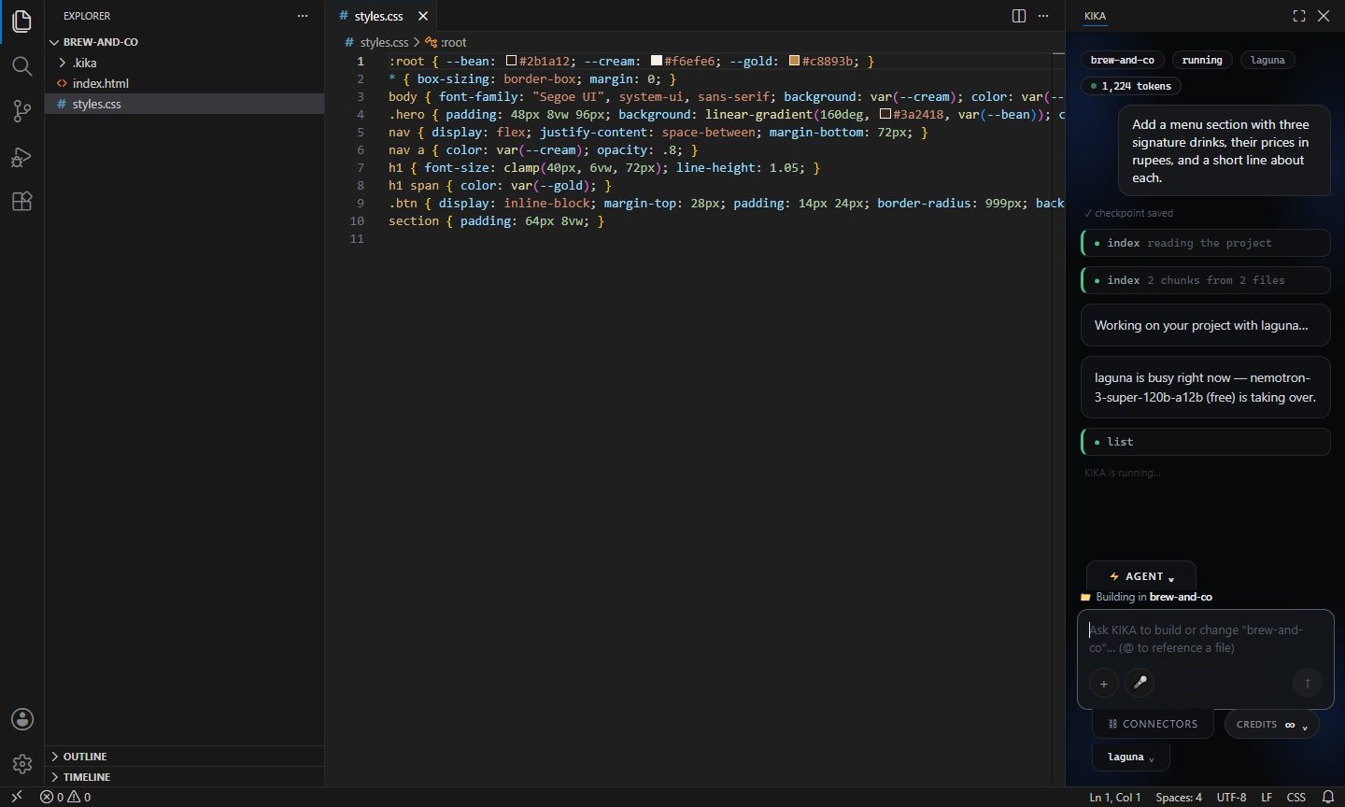This screenshot has height=807, width=1345.
Task: Click errors and warnings status indicator
Action: [x=65, y=798]
